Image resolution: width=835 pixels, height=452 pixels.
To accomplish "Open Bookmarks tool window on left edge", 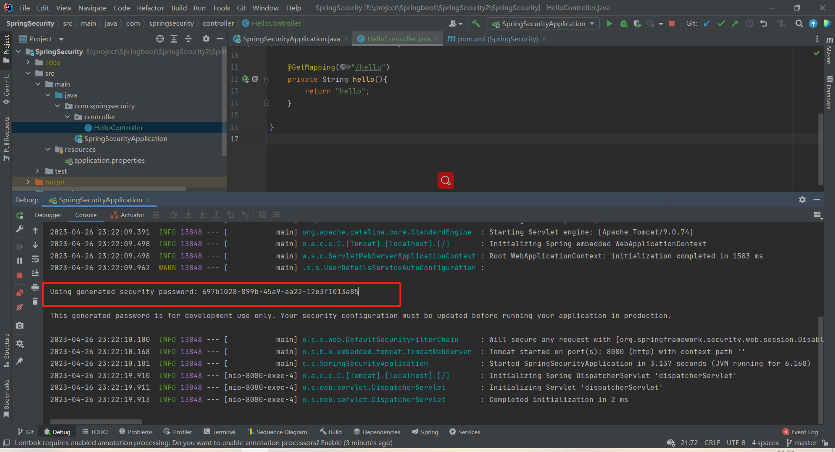I will click(x=6, y=398).
